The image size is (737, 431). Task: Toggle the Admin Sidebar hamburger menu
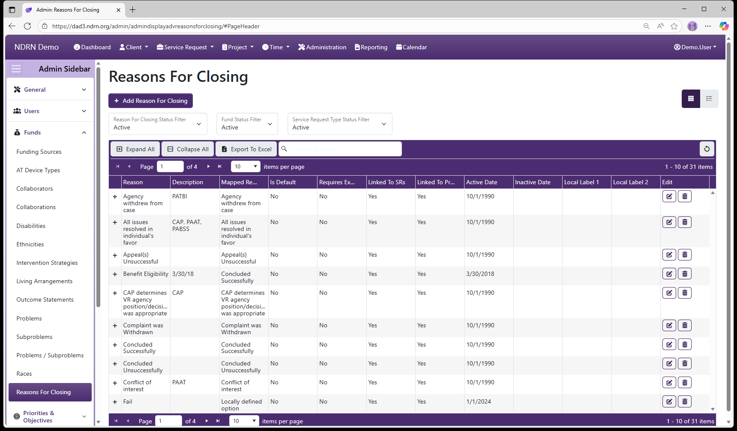click(x=16, y=69)
